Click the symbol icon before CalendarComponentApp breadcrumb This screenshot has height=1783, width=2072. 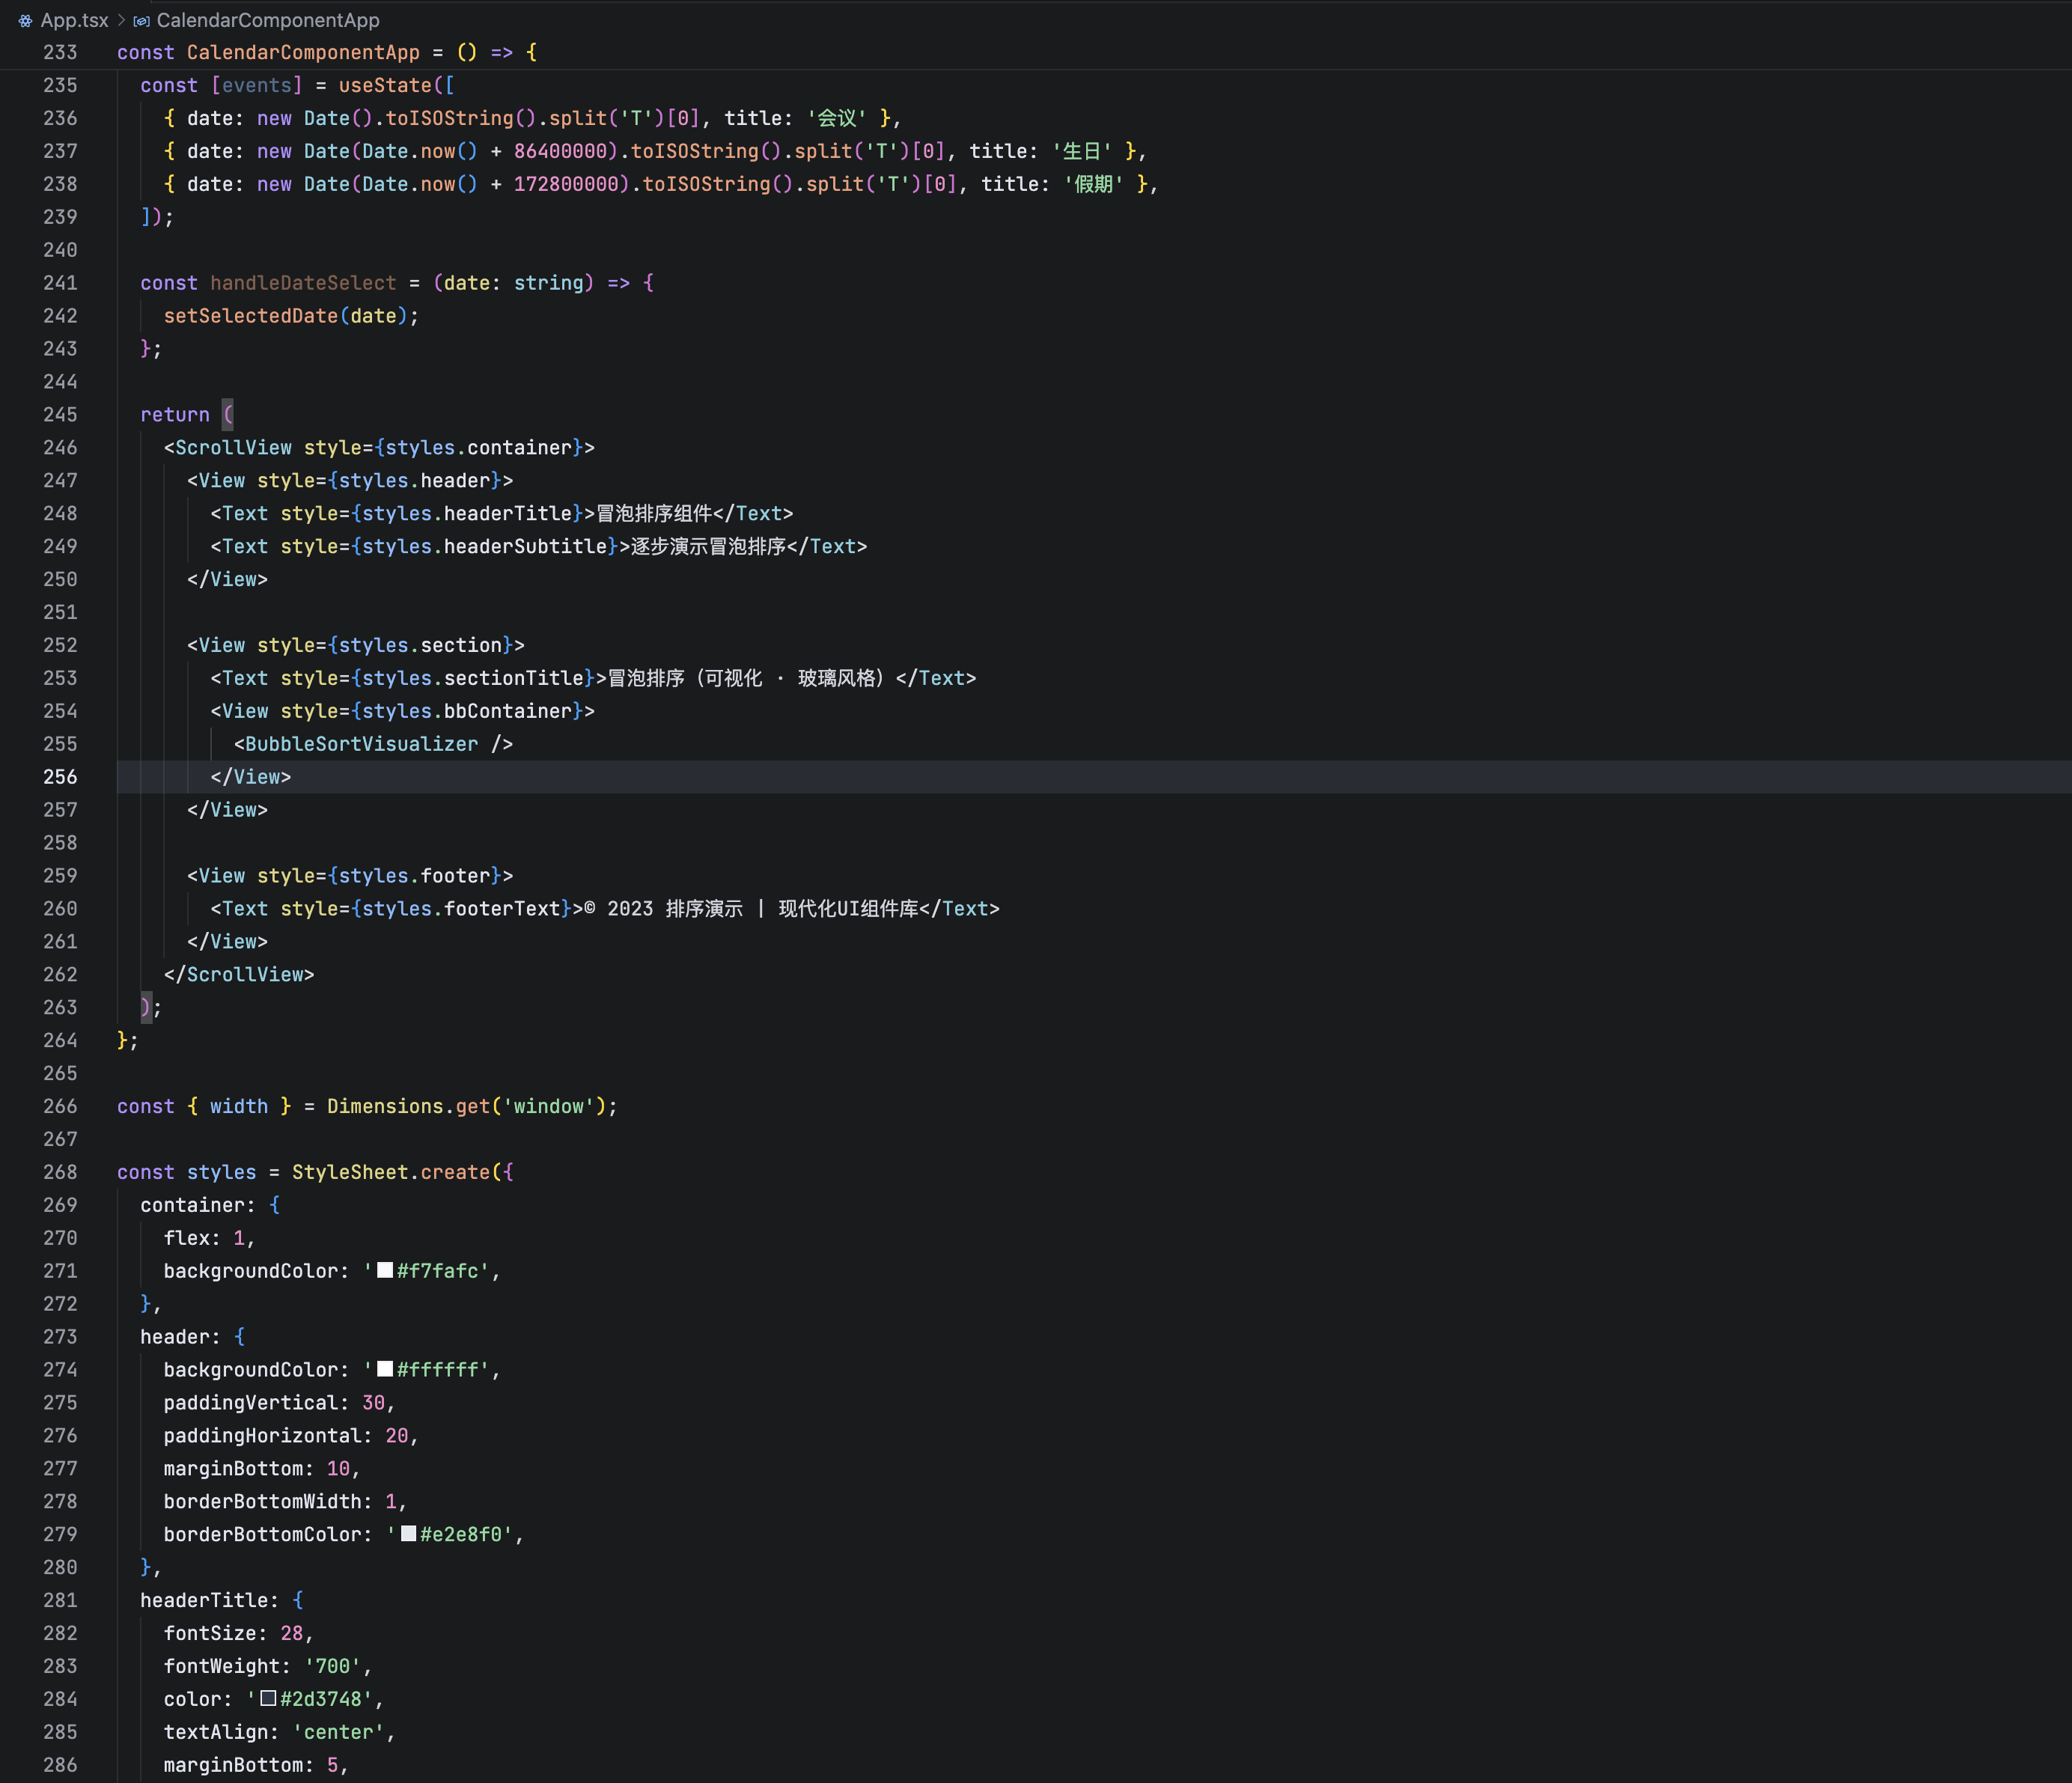(142, 21)
